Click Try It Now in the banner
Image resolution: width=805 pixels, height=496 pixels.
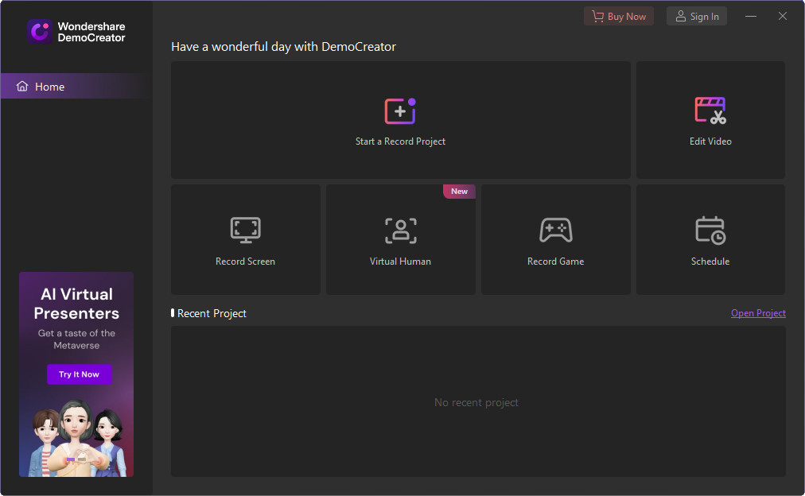(x=79, y=374)
